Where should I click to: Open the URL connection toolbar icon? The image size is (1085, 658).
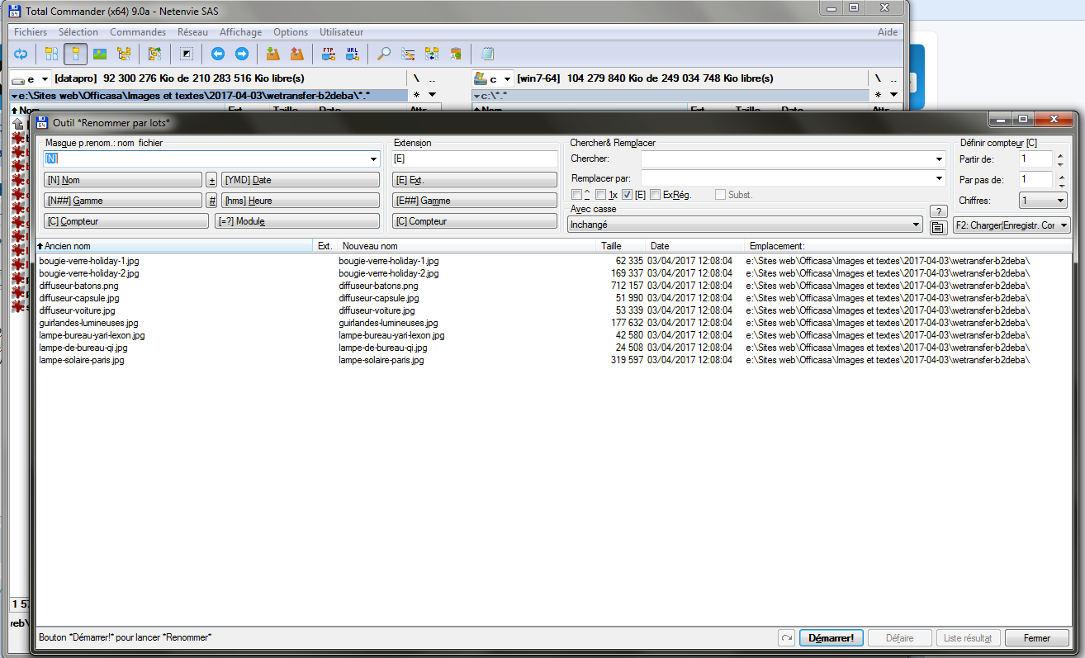[x=353, y=54]
